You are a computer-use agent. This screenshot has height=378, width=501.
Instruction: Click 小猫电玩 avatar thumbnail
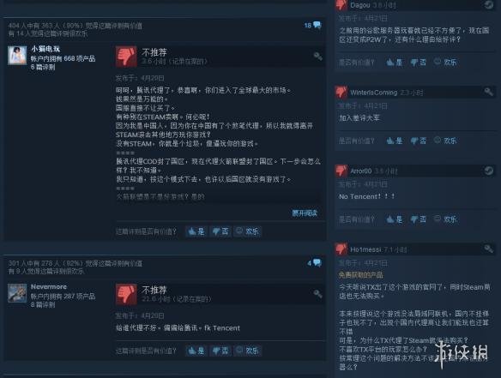click(x=17, y=55)
